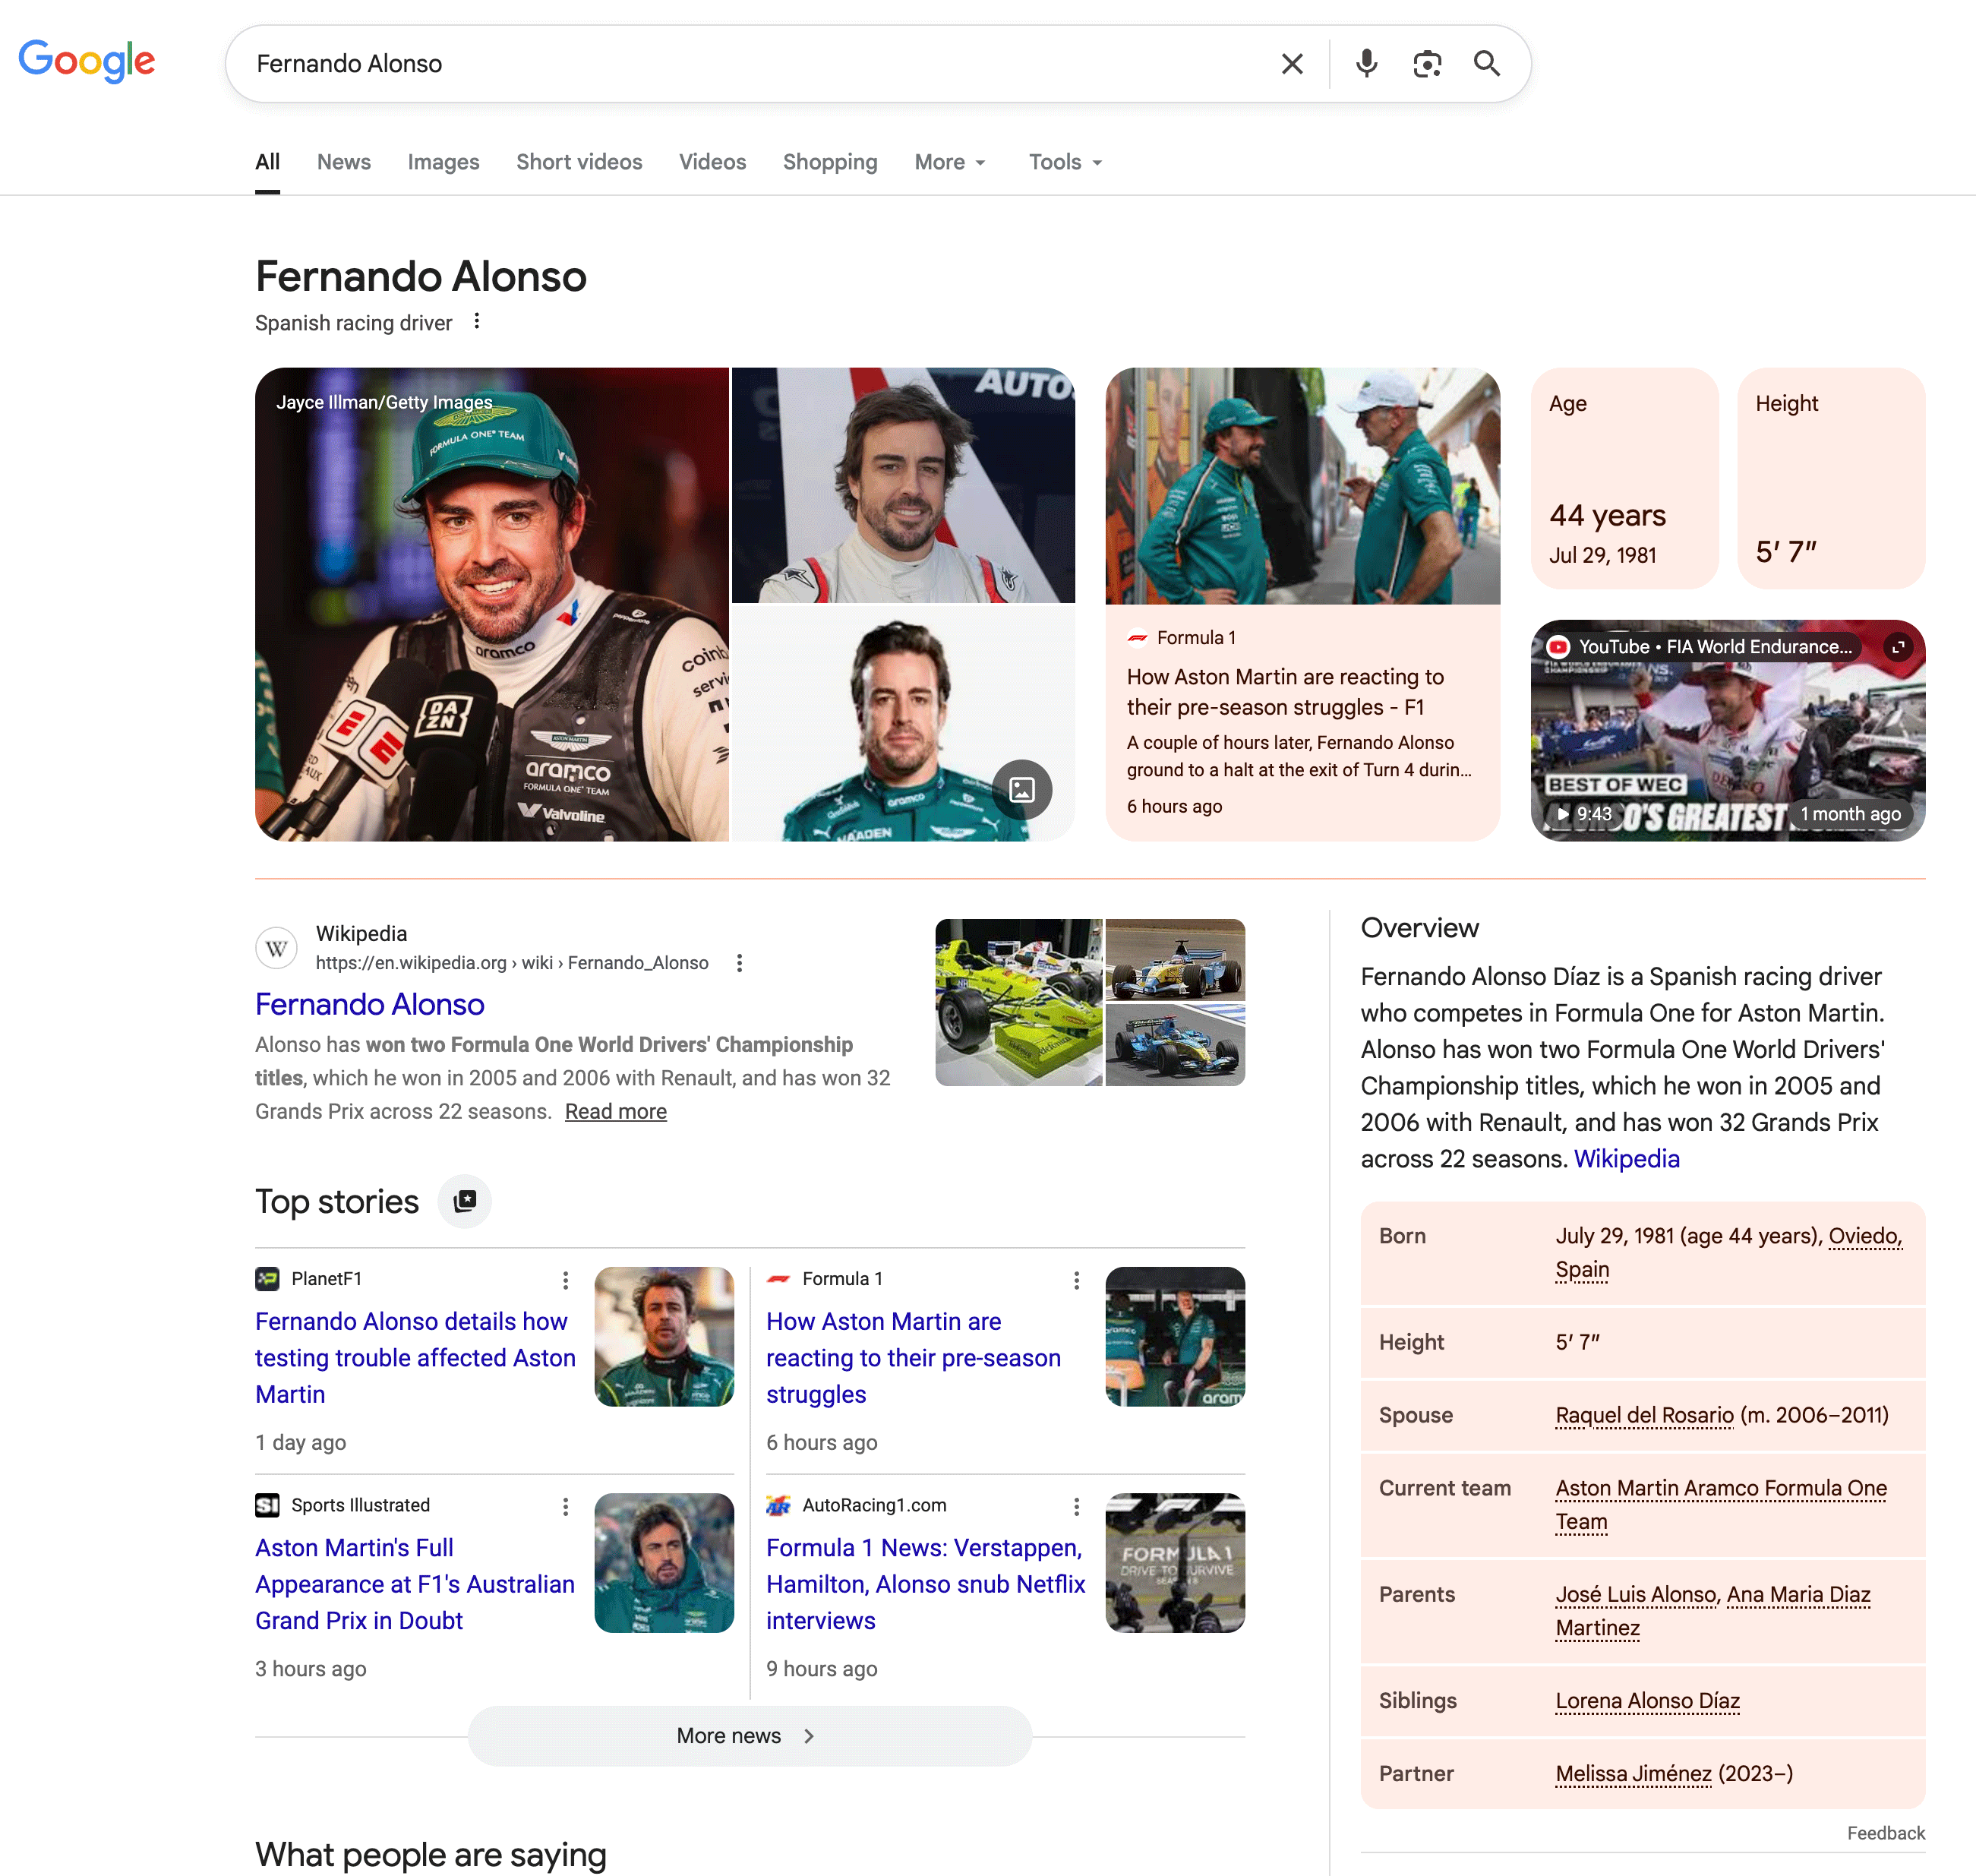The width and height of the screenshot is (1976, 1876).
Task: Open the image gallery icon on the photos
Action: 1021,790
